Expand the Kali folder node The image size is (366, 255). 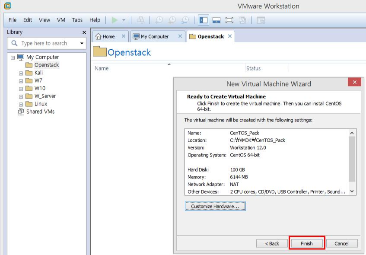21,73
